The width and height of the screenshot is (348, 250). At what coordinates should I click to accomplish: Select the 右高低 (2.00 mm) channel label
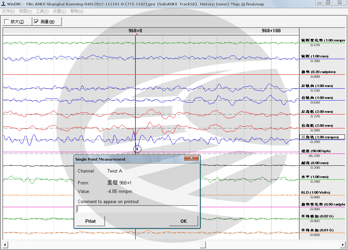click(317, 126)
